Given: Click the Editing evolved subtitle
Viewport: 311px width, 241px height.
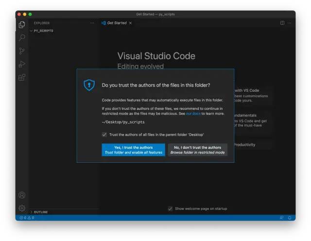Looking at the screenshot, I should point(140,66).
